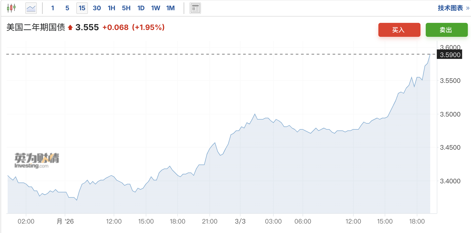Open the 技术图表 technical chart link
This screenshot has height=233, width=471.
pos(450,8)
